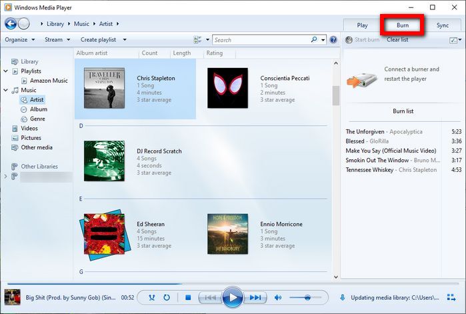The image size is (466, 314).
Task: Click the playback seek bar
Action: pos(233,284)
